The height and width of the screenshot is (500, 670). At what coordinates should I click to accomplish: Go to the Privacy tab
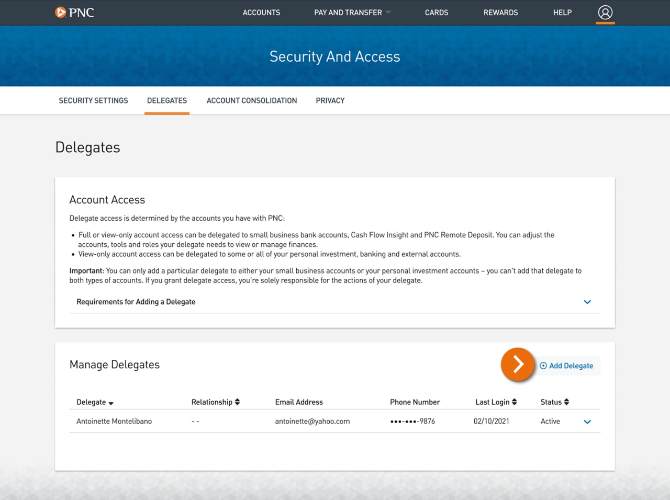tap(330, 100)
